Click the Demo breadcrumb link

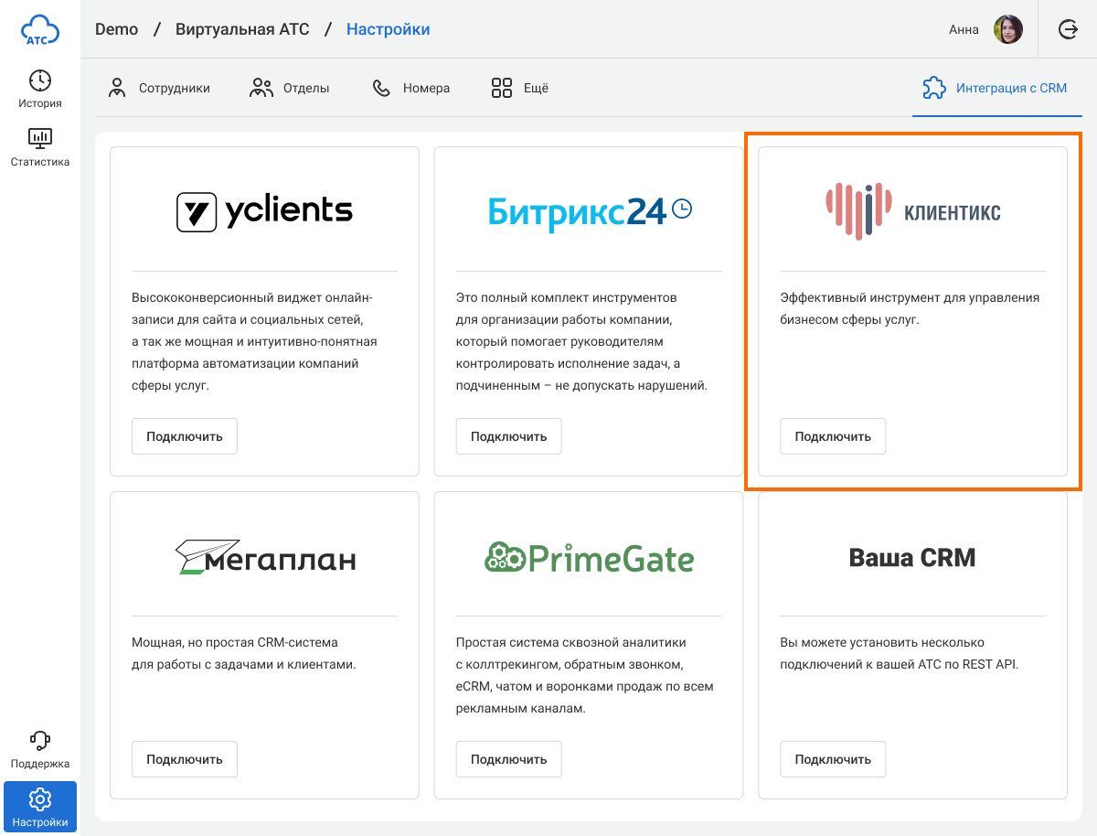coord(116,29)
